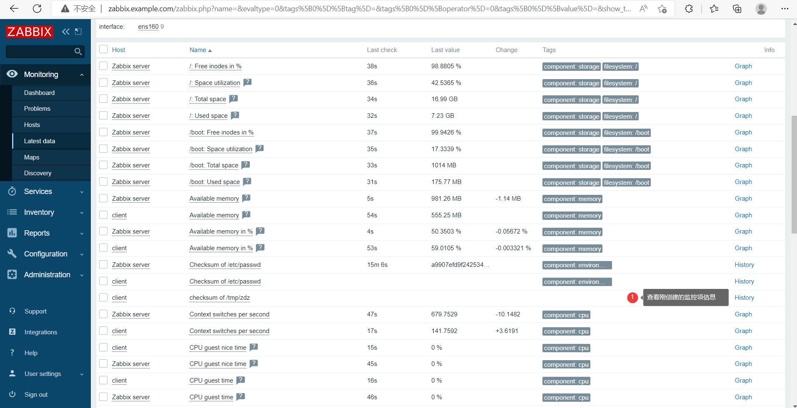Click the page vertical scrollbar thumb

pyautogui.click(x=794, y=174)
